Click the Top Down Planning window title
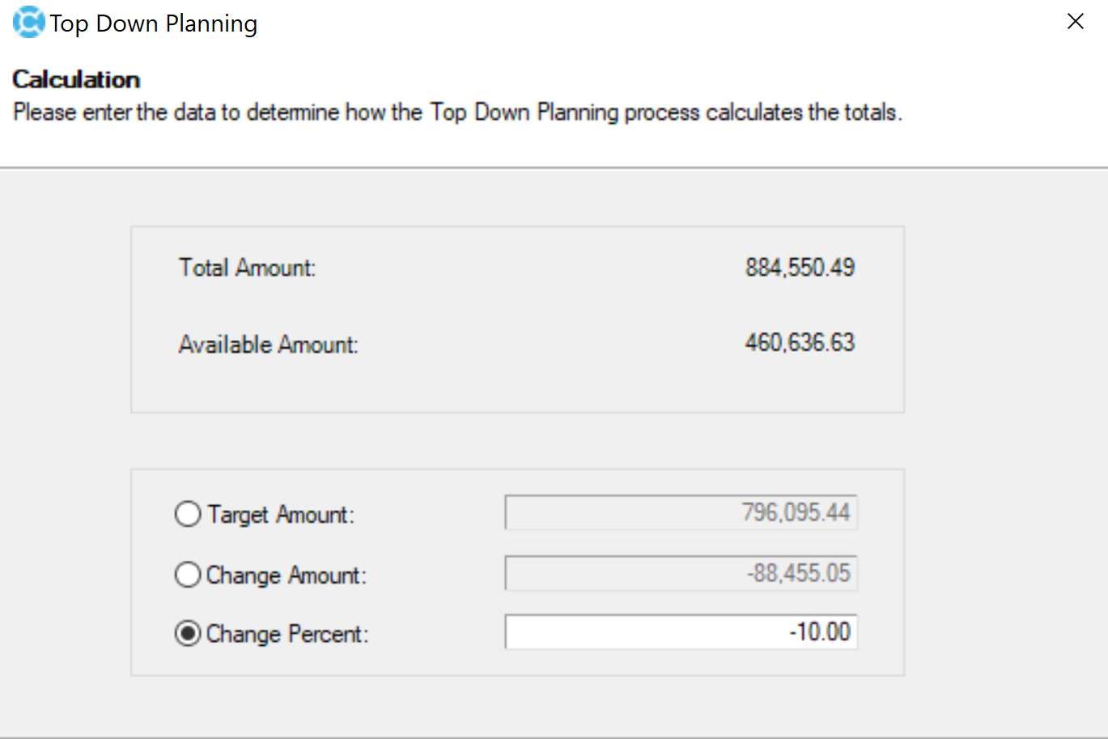This screenshot has width=1108, height=739. (x=154, y=24)
